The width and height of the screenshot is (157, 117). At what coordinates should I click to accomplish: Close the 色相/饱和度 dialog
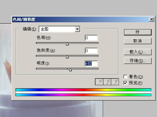152,19
